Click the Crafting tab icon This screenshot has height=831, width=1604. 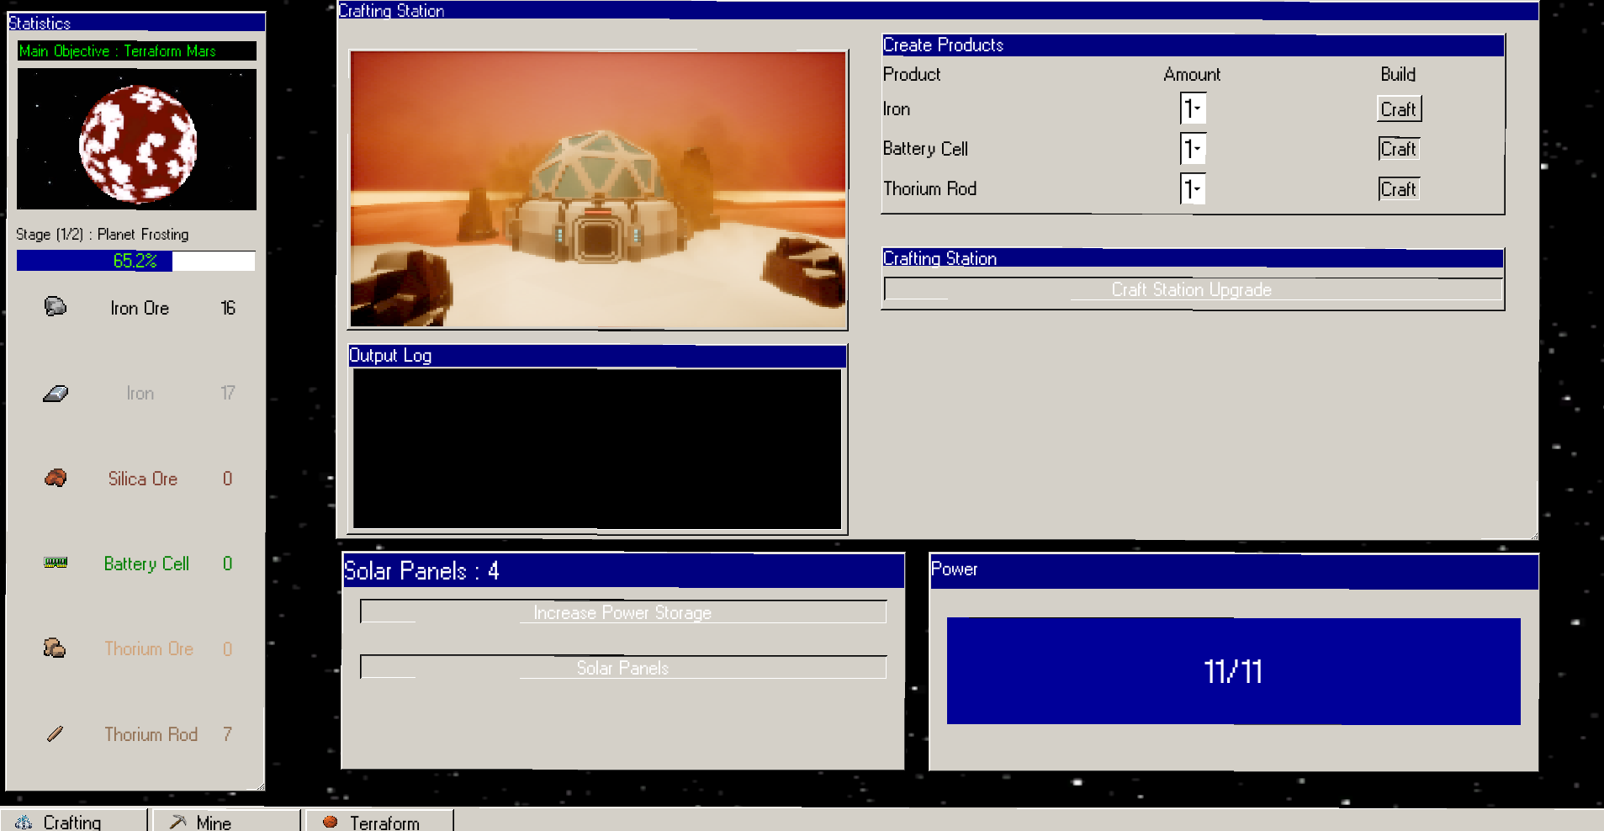pos(24,822)
